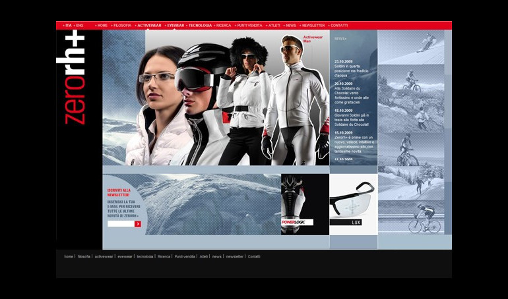The image size is (508, 299).
Task: Switch language to ENG
Action: coord(79,26)
